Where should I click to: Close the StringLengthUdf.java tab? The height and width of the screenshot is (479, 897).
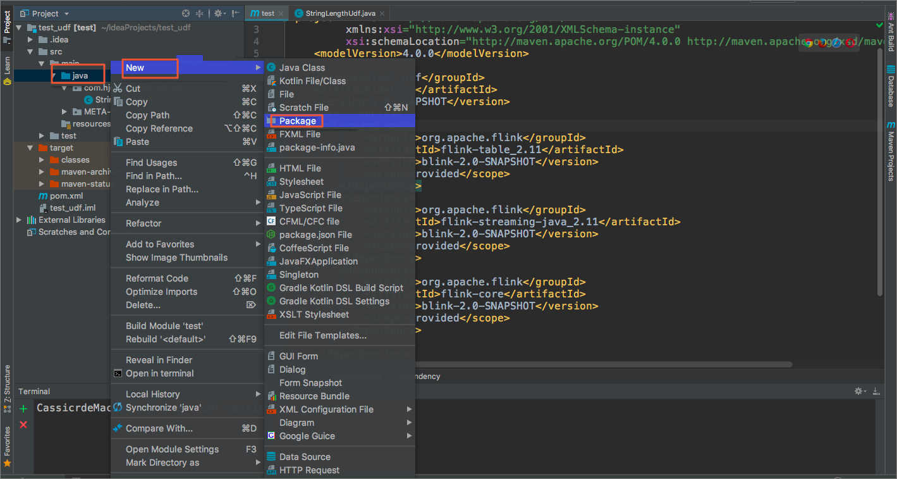382,13
